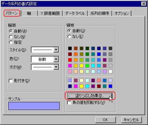Screen dimensions: 148x125
Task: Open the 太さ(W) line weight dropdown
Action: click(56, 67)
